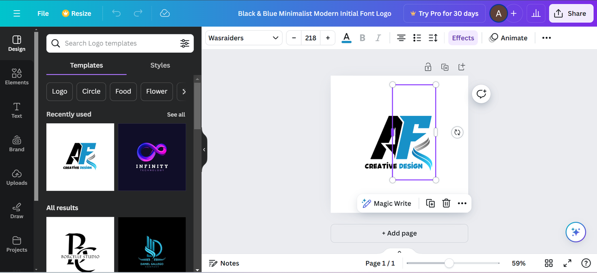Lock the page with lock icon
The width and height of the screenshot is (597, 273).
point(428,67)
